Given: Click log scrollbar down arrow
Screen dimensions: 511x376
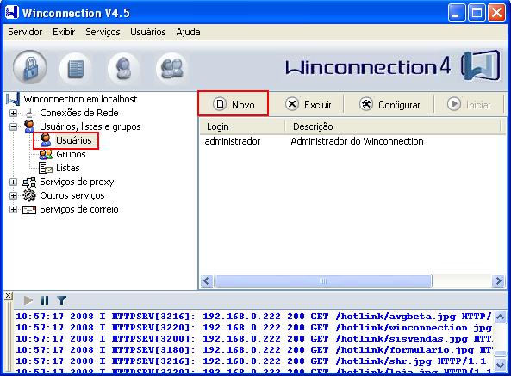Looking at the screenshot, I should pos(500,365).
